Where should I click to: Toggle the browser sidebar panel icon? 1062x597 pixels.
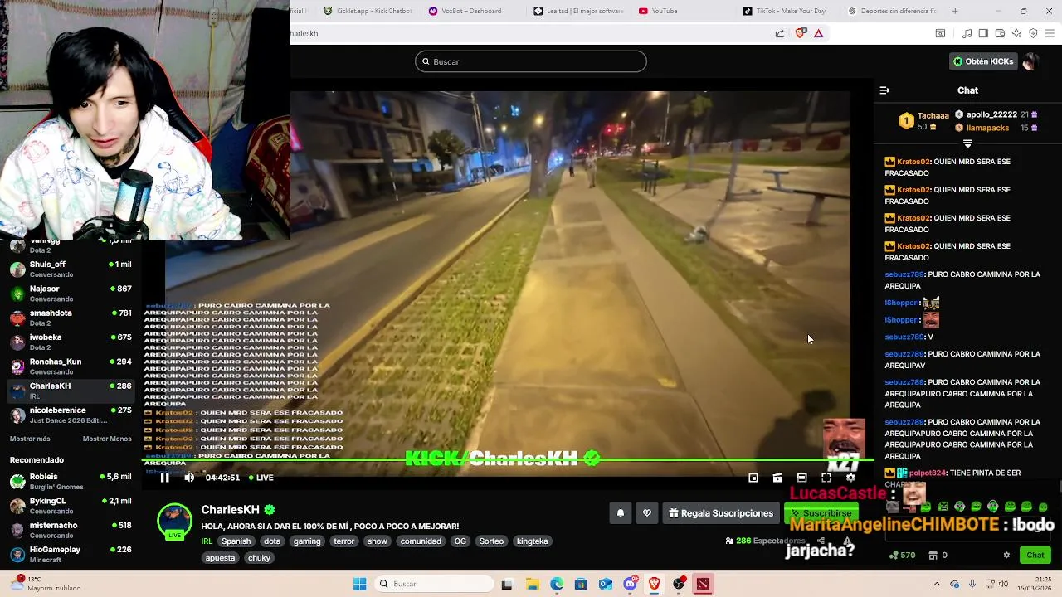tap(983, 33)
